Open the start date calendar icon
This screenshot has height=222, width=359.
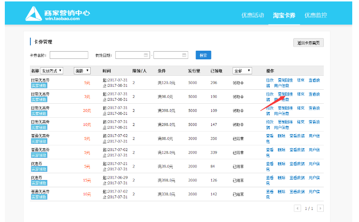pyautogui.click(x=146, y=55)
